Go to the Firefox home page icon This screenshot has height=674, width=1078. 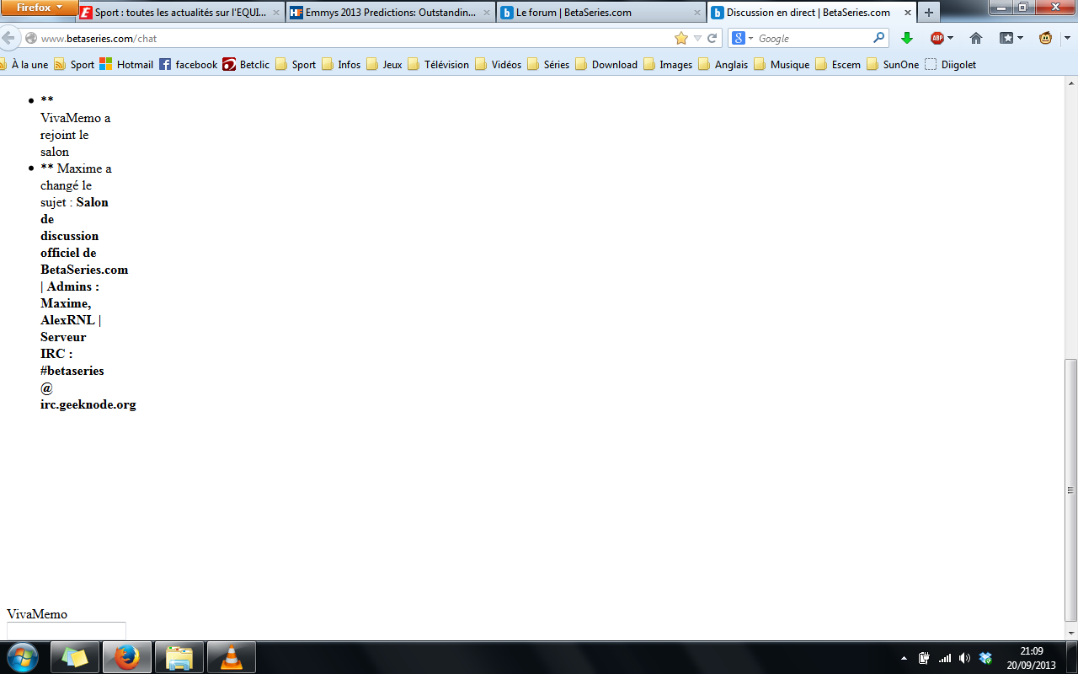click(976, 38)
